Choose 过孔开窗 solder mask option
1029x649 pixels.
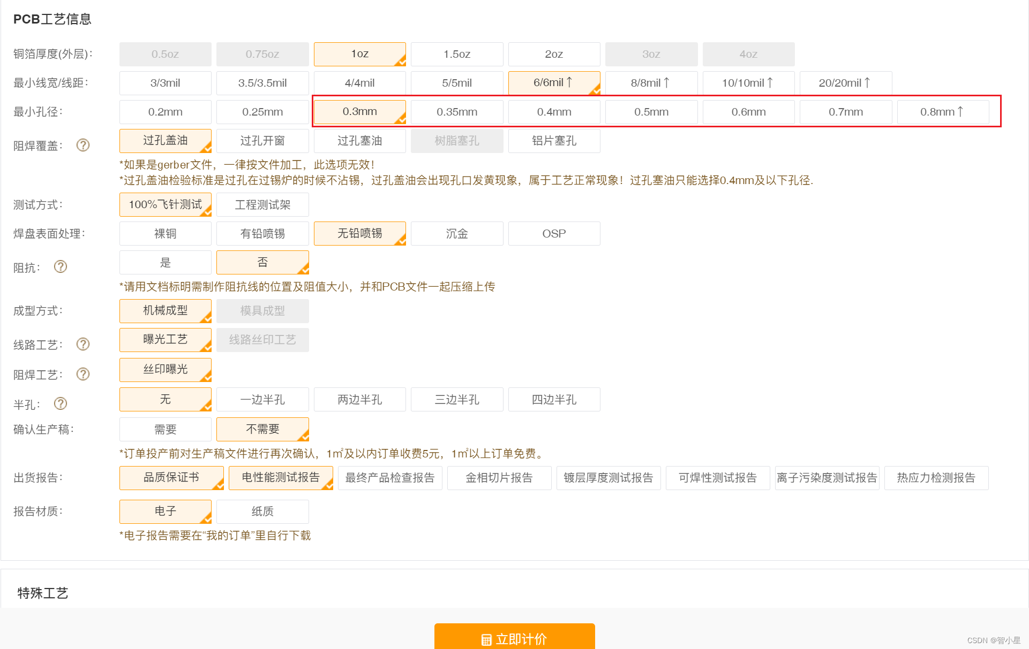tap(262, 141)
